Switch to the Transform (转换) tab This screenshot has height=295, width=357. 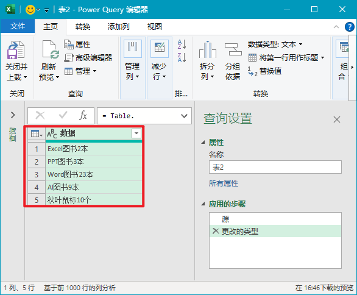[83, 27]
